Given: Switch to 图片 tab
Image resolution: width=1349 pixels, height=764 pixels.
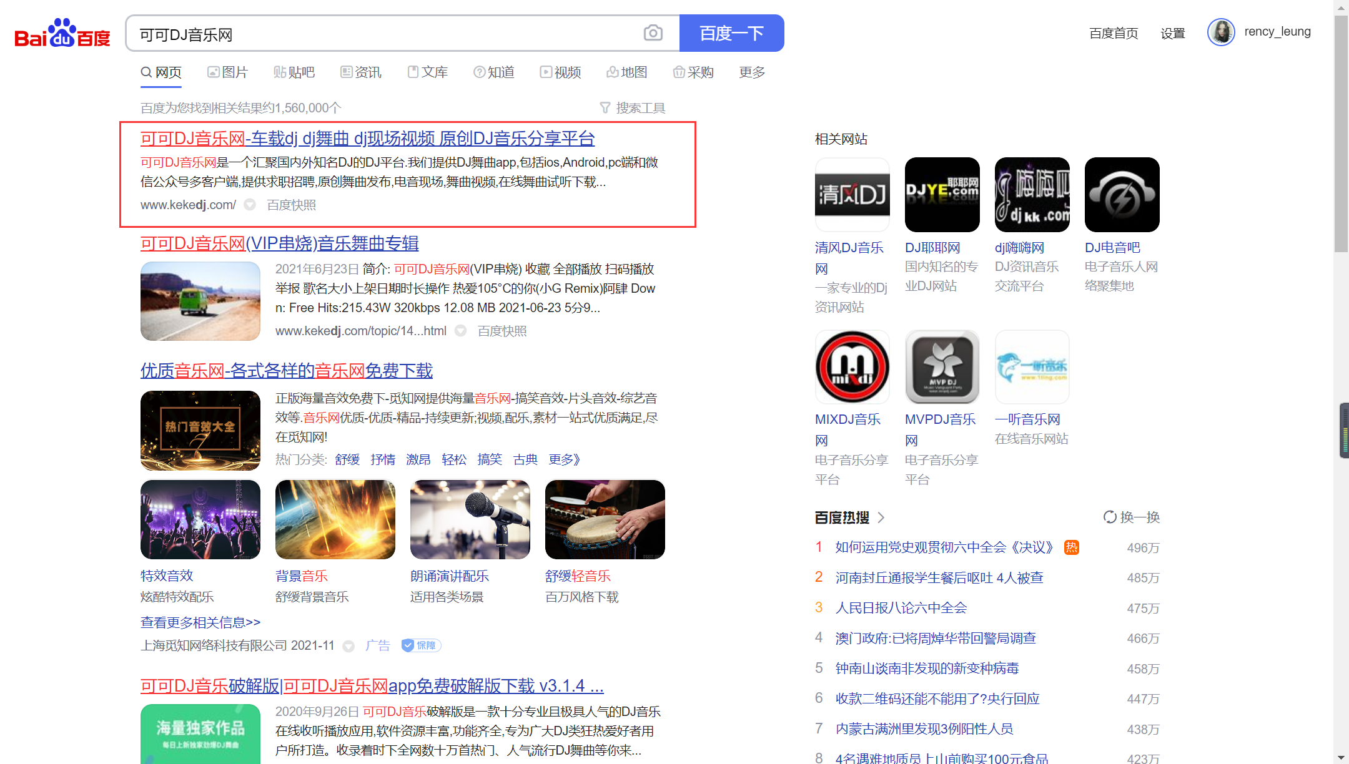Looking at the screenshot, I should (228, 72).
